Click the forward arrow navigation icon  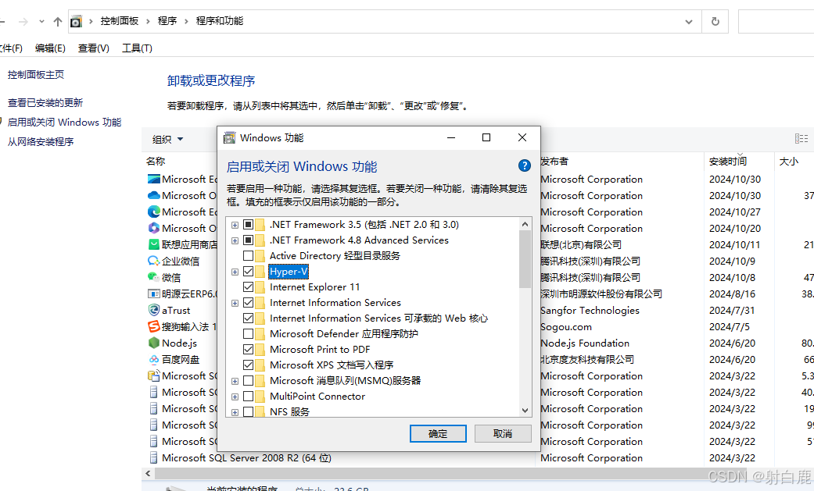(x=23, y=22)
